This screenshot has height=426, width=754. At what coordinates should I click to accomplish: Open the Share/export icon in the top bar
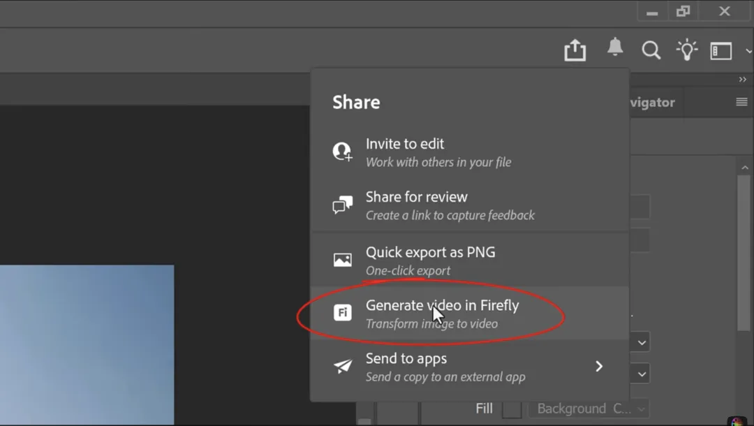(575, 50)
